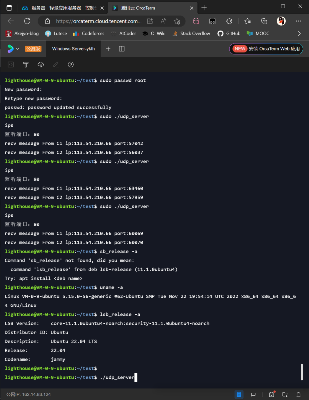Open a new OrcaTerm session with plus
309x400 pixels.
pos(108,49)
